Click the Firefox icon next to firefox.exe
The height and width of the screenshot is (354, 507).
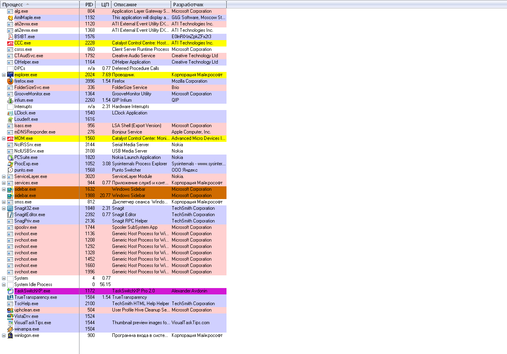click(10, 81)
